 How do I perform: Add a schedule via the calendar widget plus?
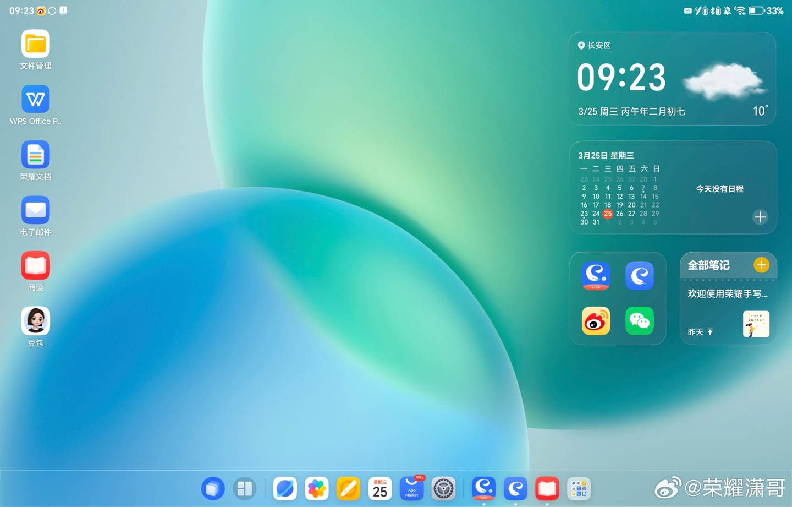click(x=760, y=217)
